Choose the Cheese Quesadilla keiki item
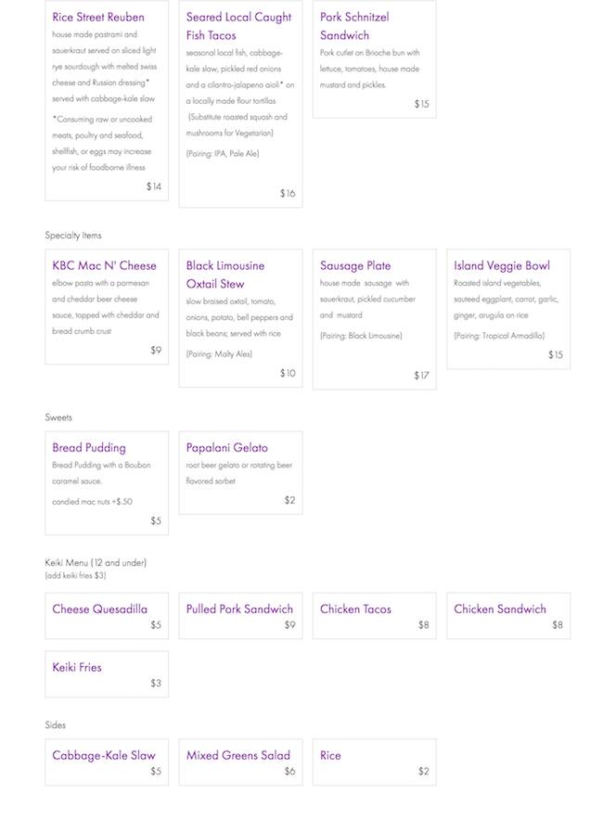The image size is (603, 820). point(100,609)
